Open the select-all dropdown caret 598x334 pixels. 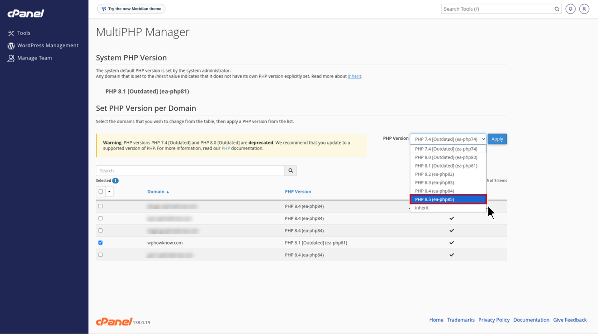(x=109, y=192)
